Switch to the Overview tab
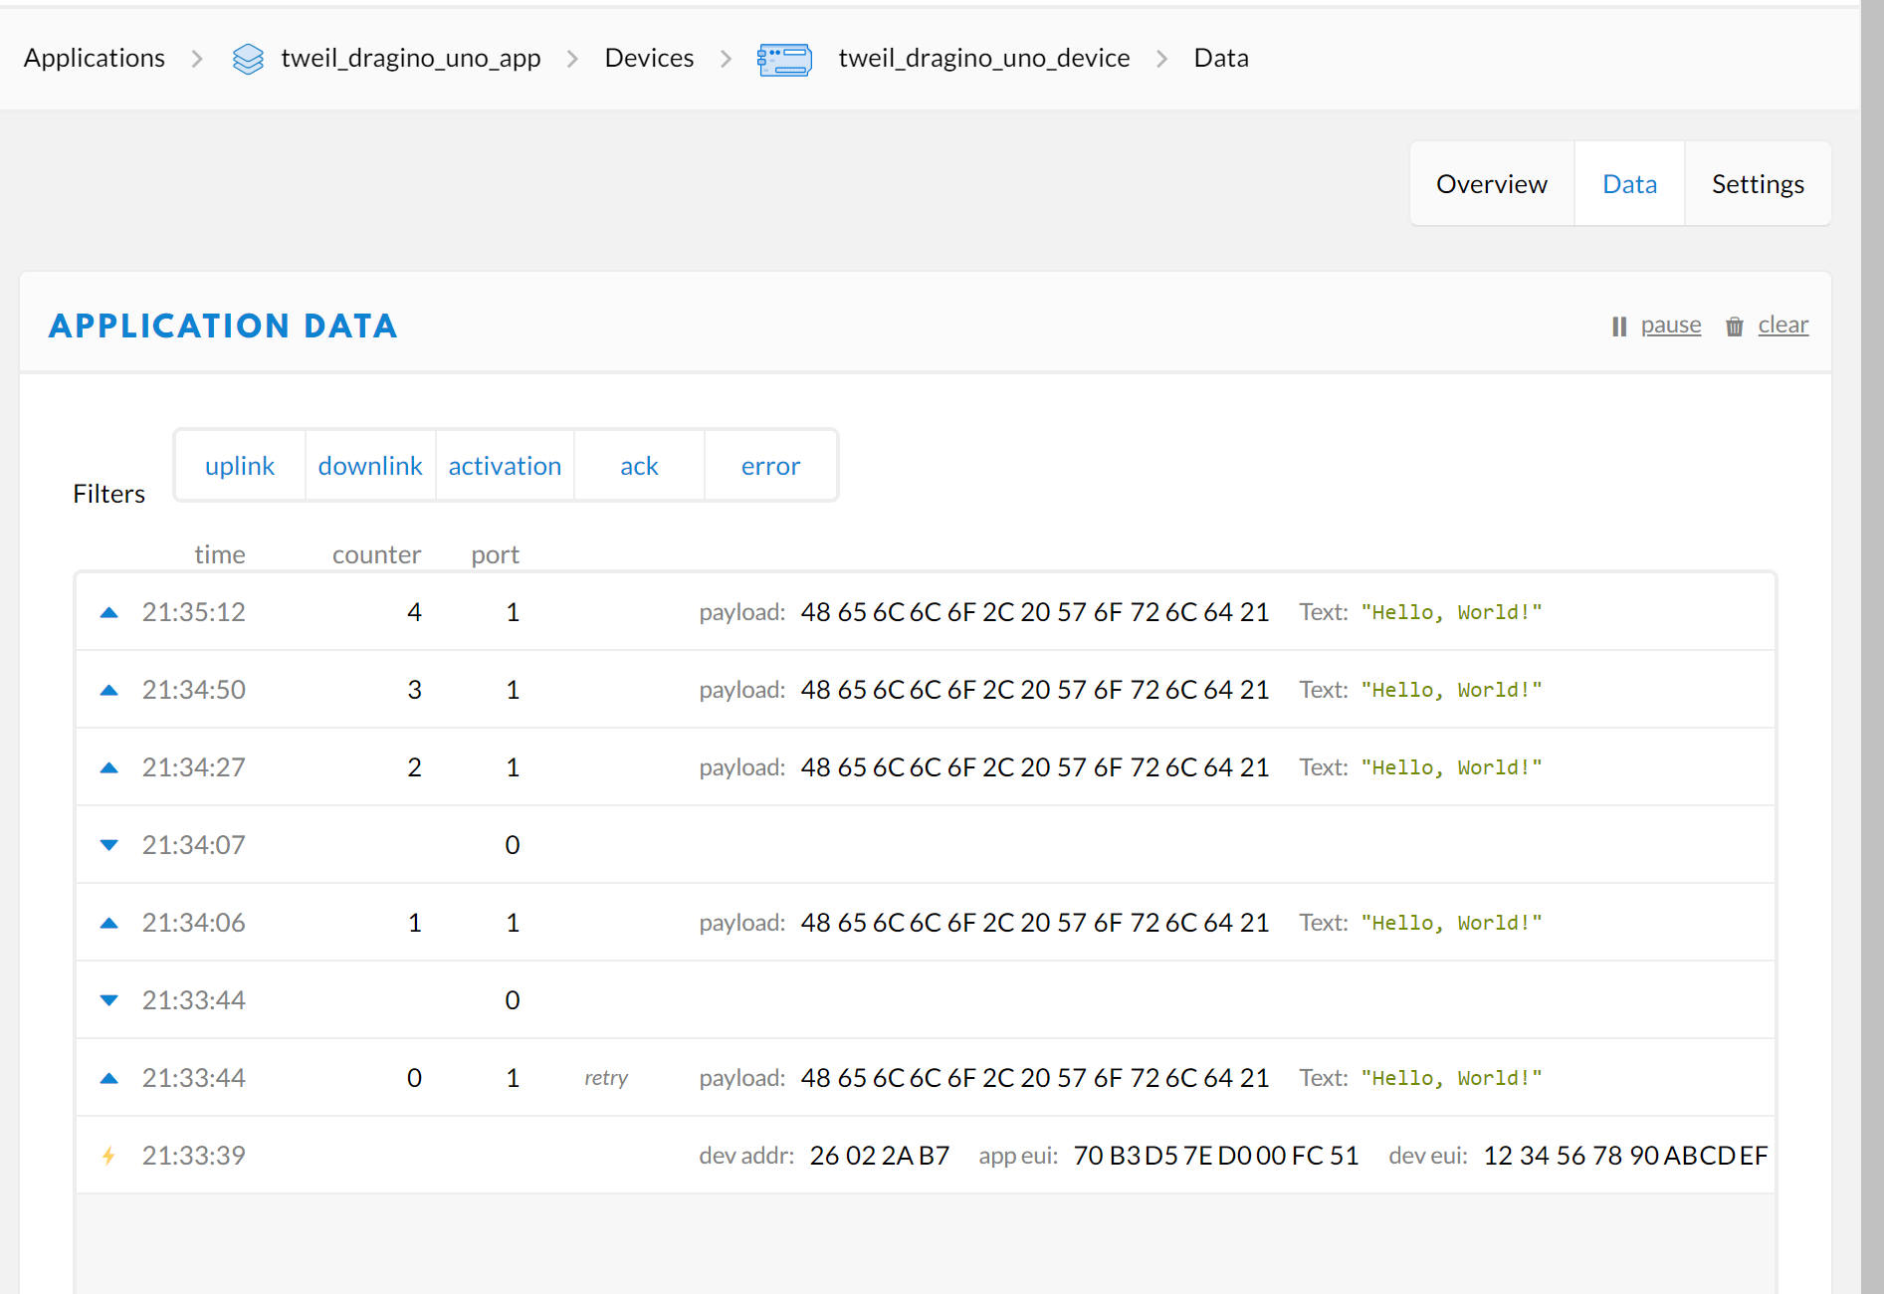The height and width of the screenshot is (1294, 1884). (x=1491, y=184)
